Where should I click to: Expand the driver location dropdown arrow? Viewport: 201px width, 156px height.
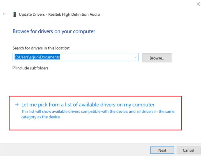[x=136, y=57]
